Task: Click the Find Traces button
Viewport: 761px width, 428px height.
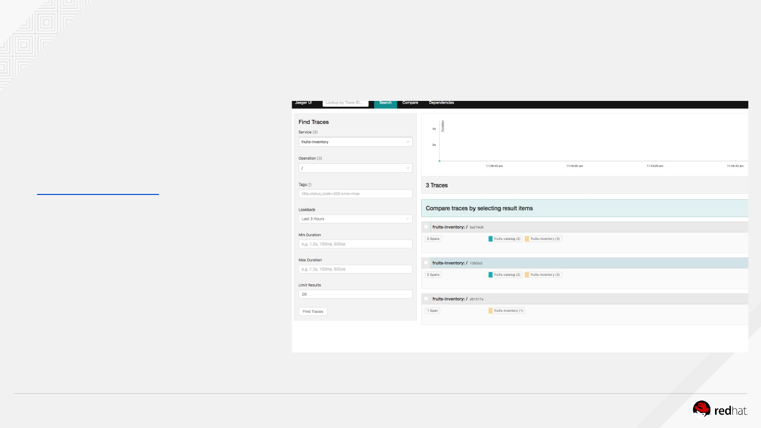Action: 313,311
